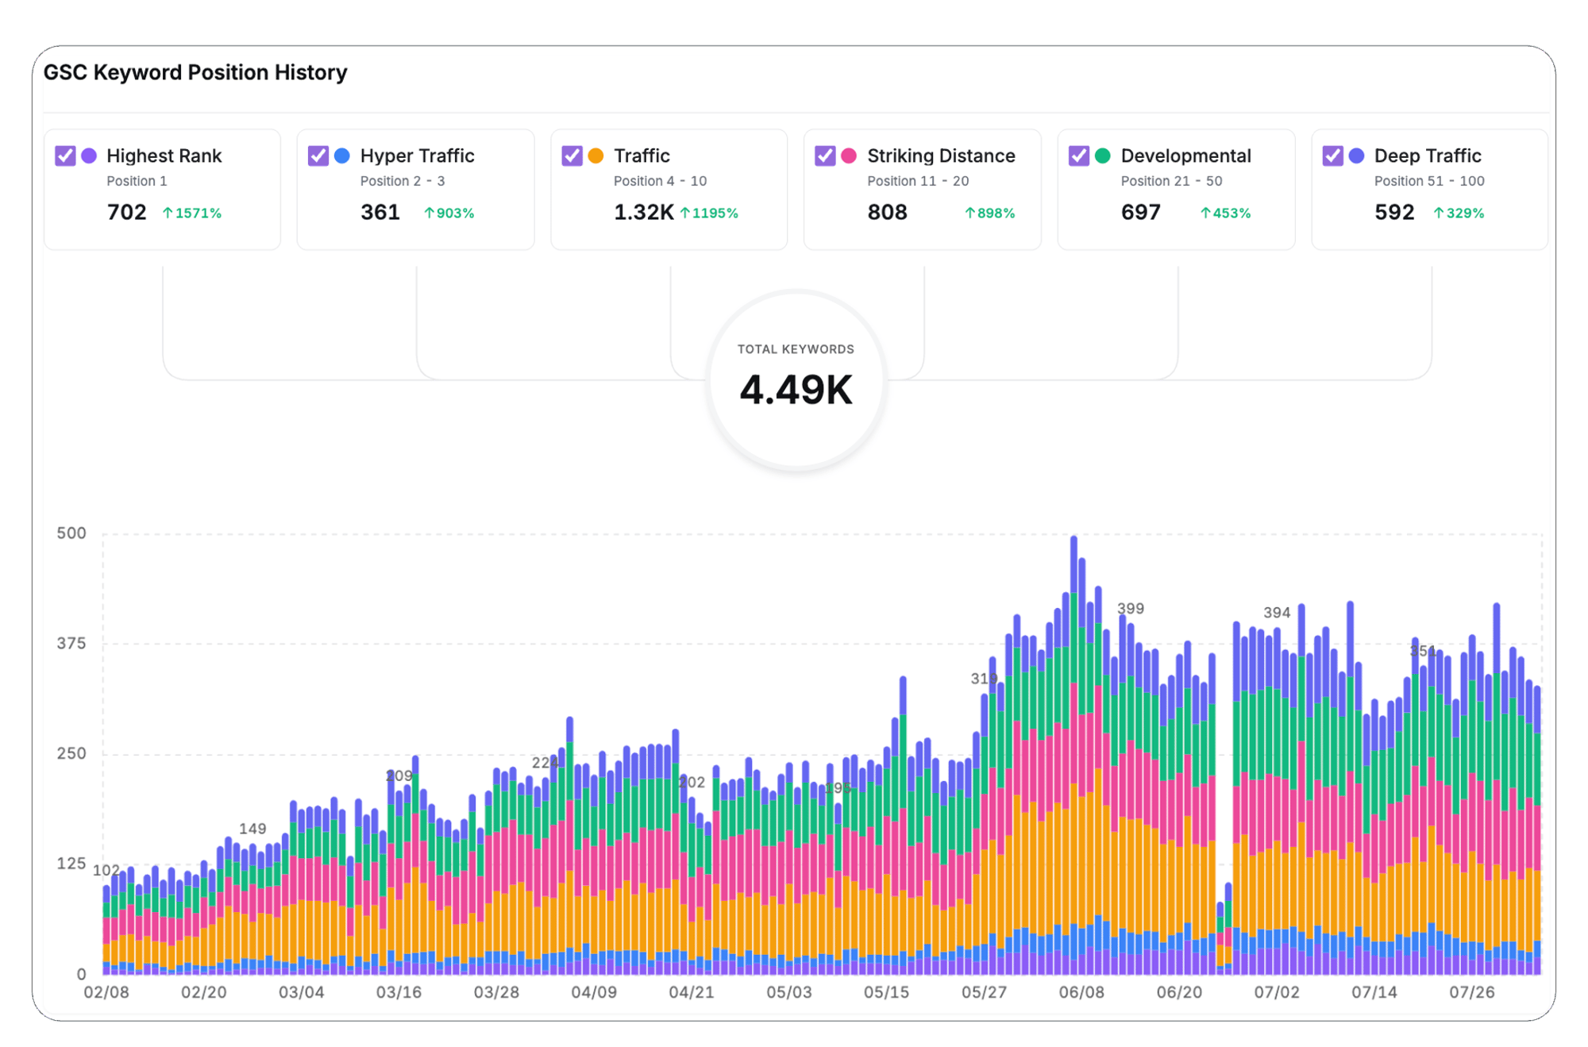Click the 202 bar data label
The width and height of the screenshot is (1588, 1047).
click(692, 783)
